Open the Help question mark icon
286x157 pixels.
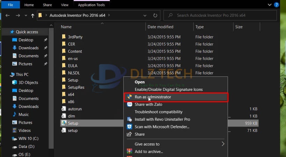tap(277, 5)
